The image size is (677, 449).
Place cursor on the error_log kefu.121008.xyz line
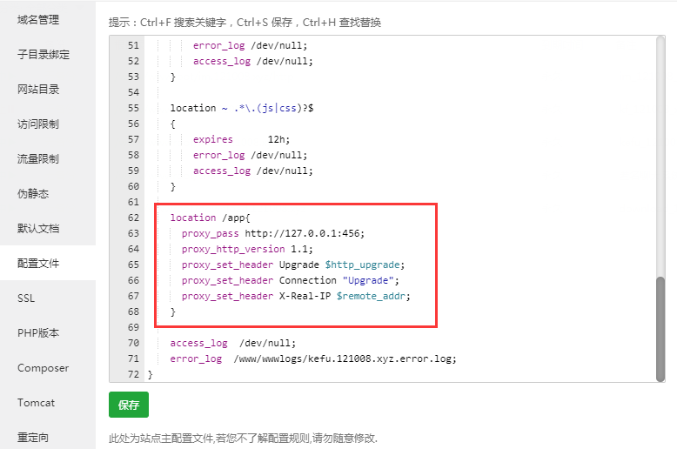pos(313,359)
